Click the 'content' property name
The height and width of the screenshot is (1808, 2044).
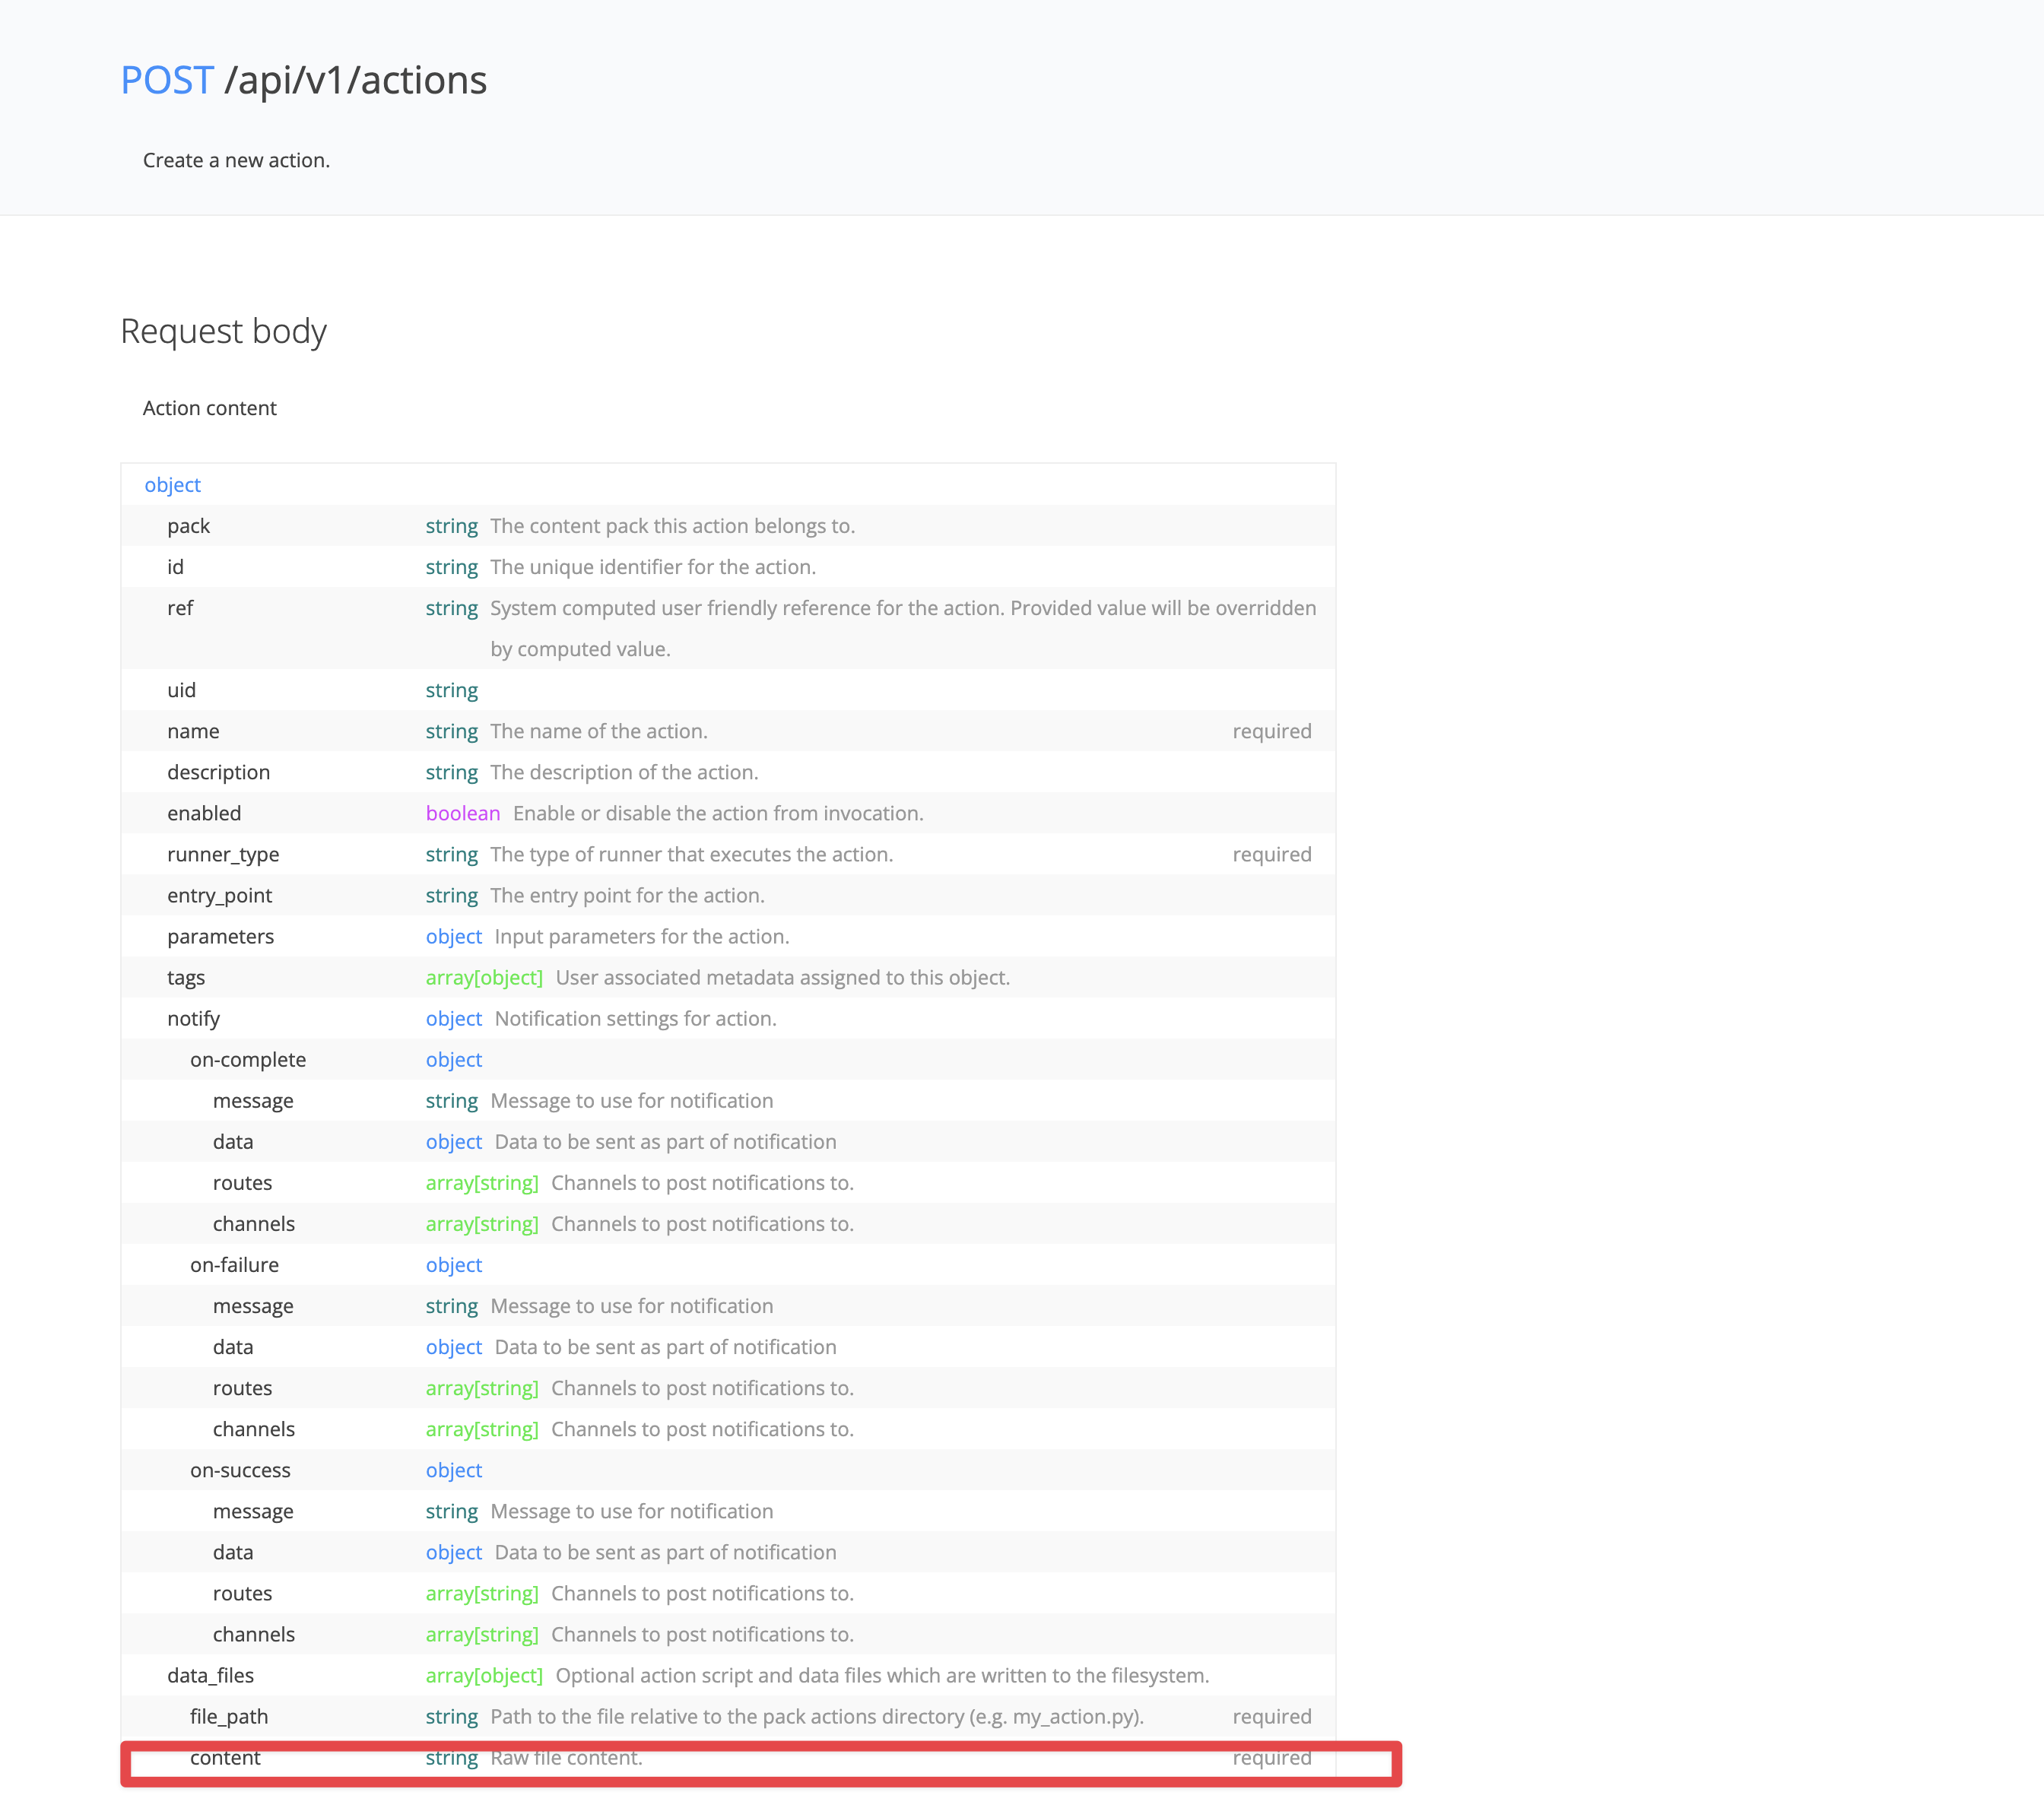[x=225, y=1757]
